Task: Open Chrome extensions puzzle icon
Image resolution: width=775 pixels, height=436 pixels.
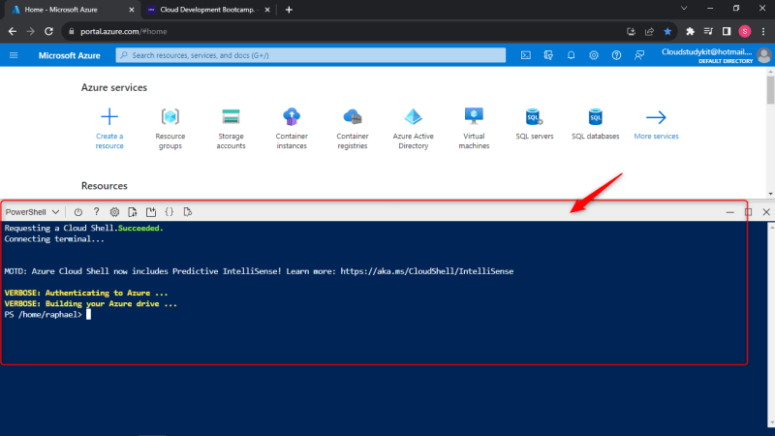Action: 690,31
